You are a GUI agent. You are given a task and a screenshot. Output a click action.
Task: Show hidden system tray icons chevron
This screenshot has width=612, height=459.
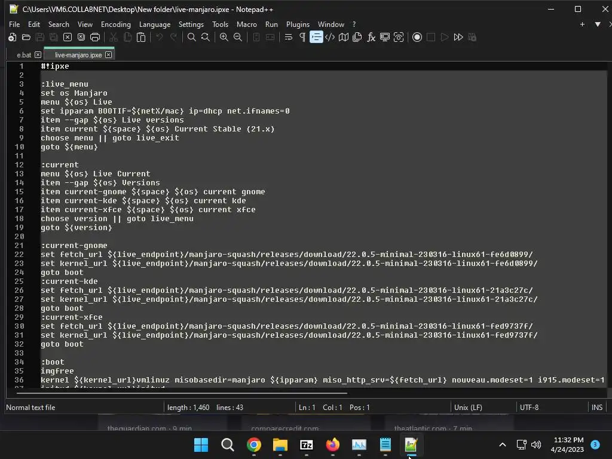point(503,445)
